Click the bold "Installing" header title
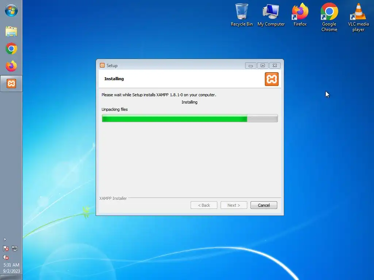The image size is (374, 280). (114, 79)
